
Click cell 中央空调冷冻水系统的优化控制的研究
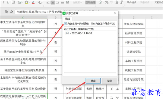click(x=24, y=24)
